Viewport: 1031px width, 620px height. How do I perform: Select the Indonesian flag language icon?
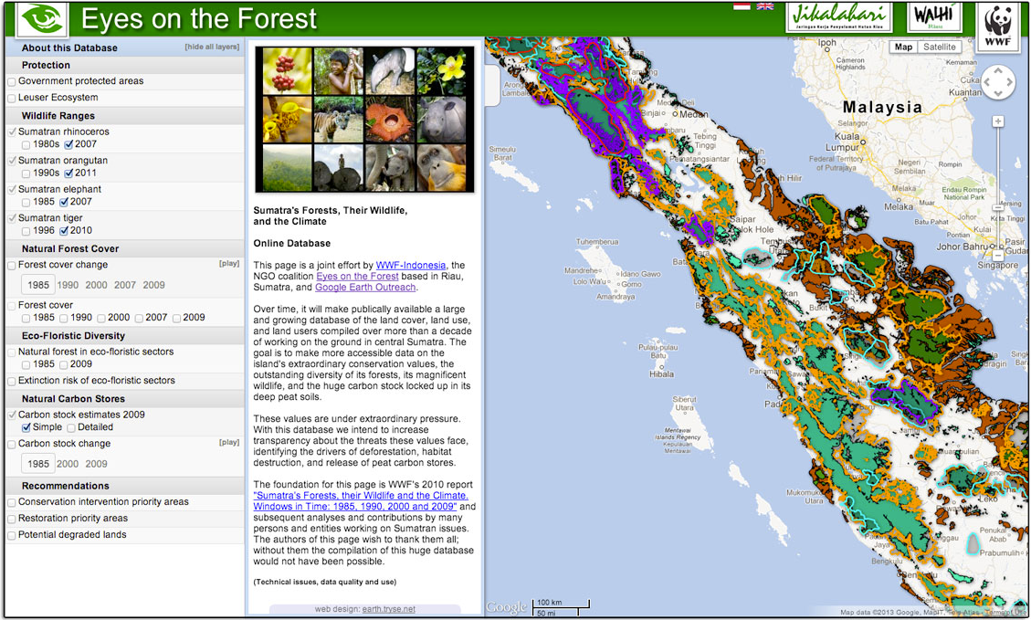click(742, 6)
